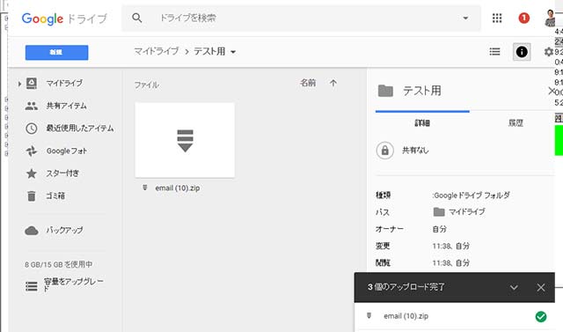563x332 pixels.
Task: Click the email (10).zip file name
Action: coord(178,188)
